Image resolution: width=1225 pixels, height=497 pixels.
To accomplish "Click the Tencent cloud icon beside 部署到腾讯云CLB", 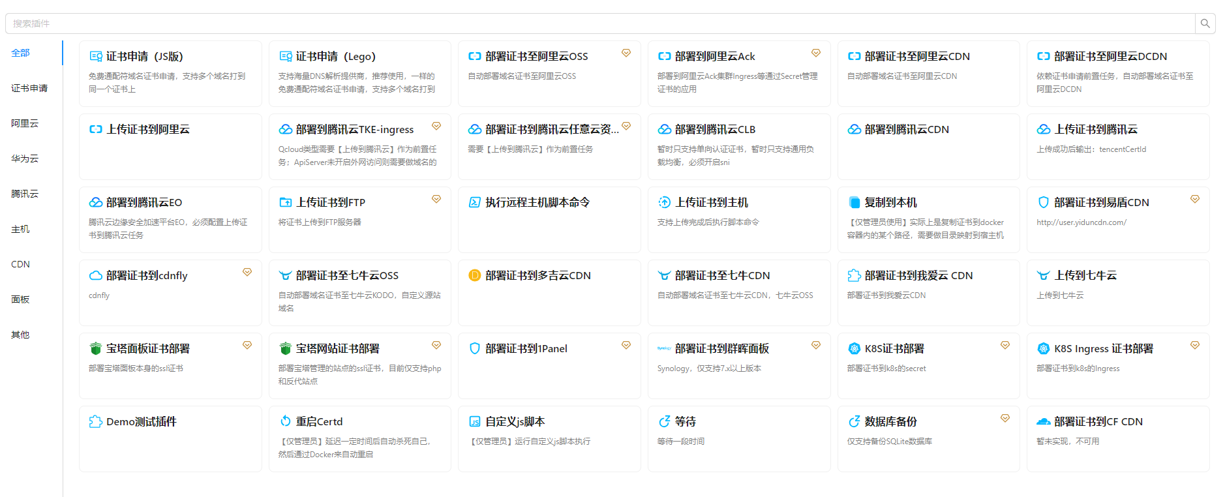I will point(664,130).
